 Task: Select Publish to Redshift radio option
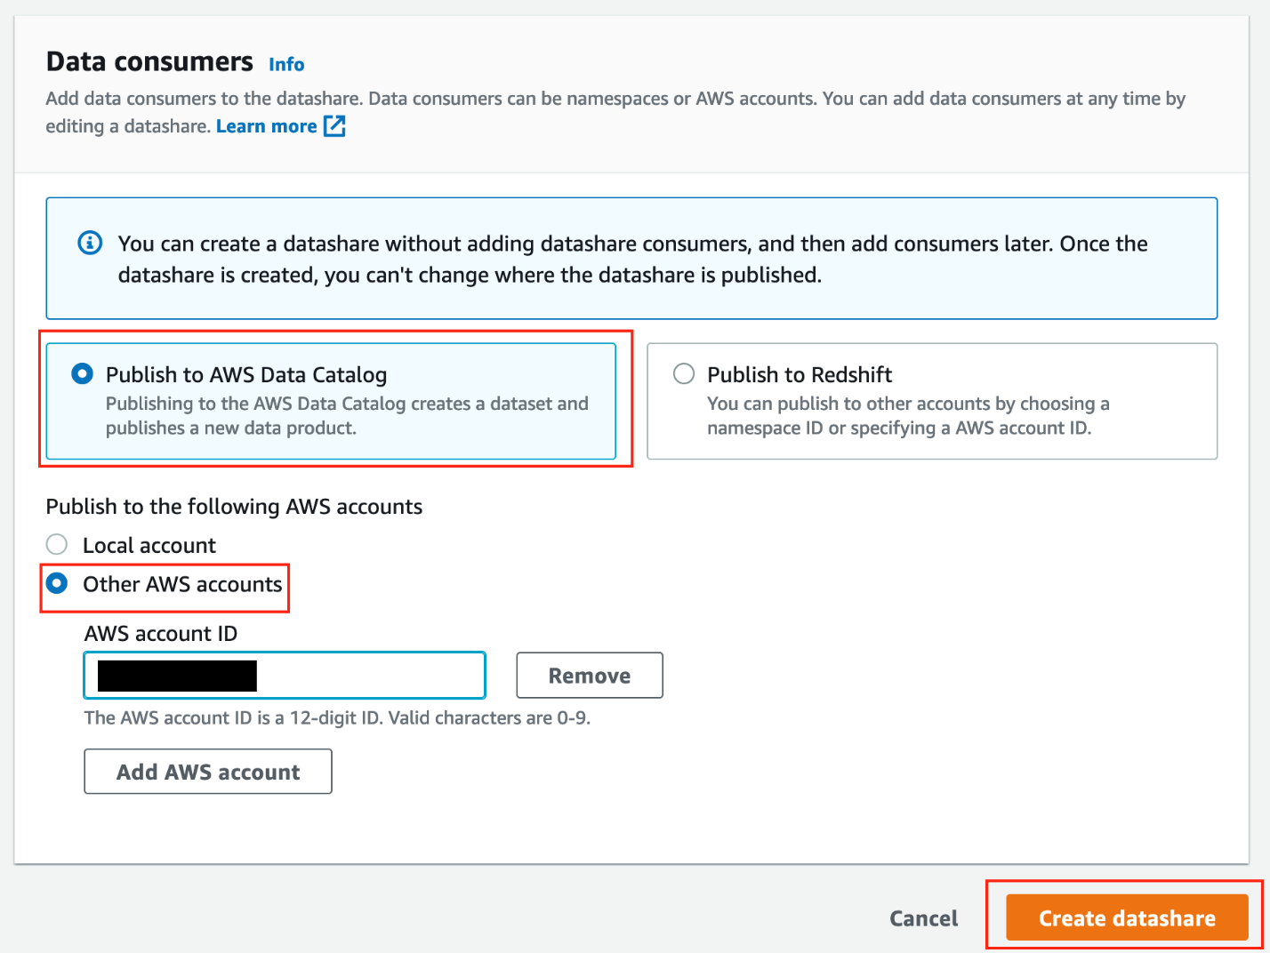[x=684, y=373]
